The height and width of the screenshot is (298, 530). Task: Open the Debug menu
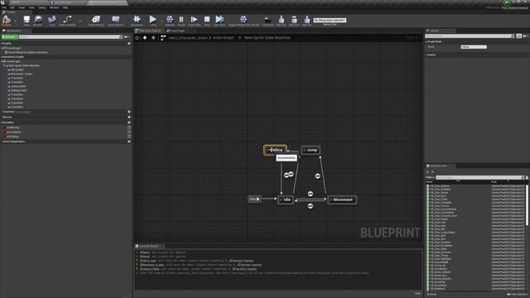tap(42, 7)
